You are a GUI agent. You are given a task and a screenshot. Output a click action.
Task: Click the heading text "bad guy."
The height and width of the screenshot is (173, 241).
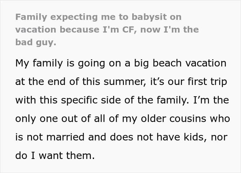(36, 42)
